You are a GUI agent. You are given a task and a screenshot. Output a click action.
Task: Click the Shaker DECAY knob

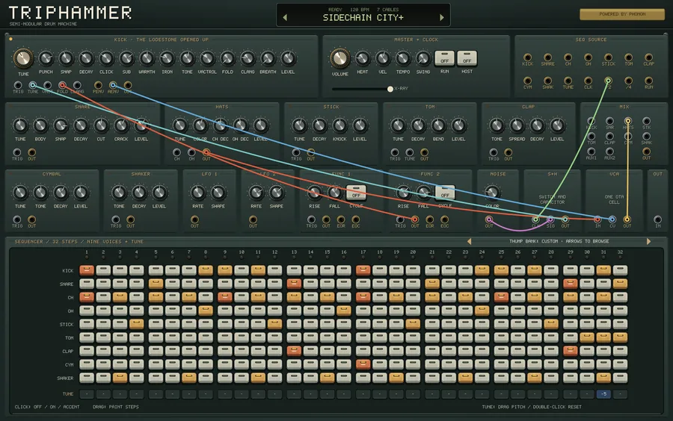point(139,193)
